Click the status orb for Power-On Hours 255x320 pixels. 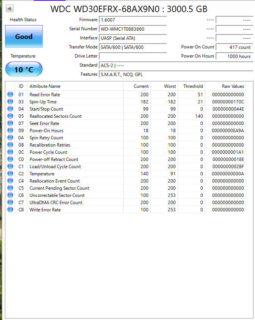click(x=10, y=130)
